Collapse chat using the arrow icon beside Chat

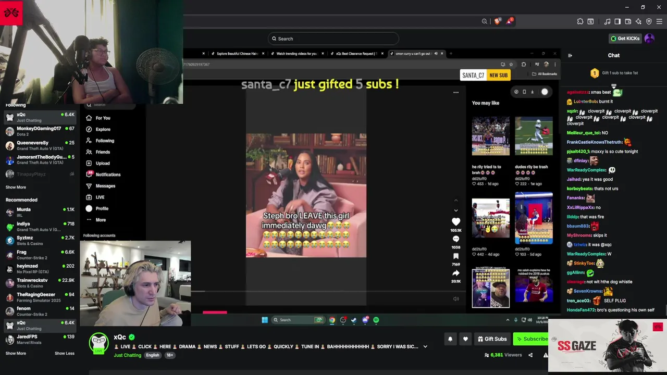[570, 55]
